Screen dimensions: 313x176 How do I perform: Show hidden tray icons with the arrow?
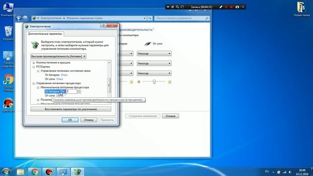[273, 172]
